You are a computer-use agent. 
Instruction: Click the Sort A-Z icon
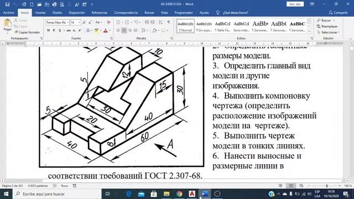point(161,22)
